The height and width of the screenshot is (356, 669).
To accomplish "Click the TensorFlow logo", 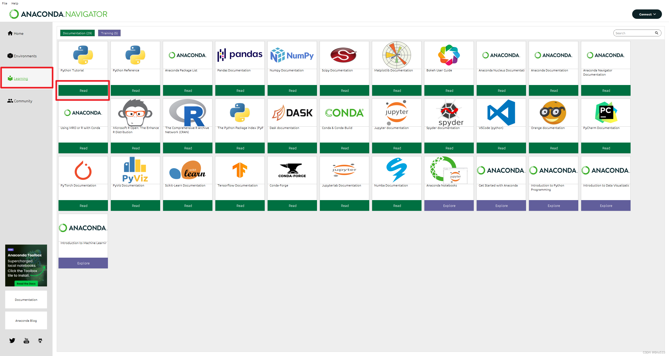I will (x=240, y=170).
